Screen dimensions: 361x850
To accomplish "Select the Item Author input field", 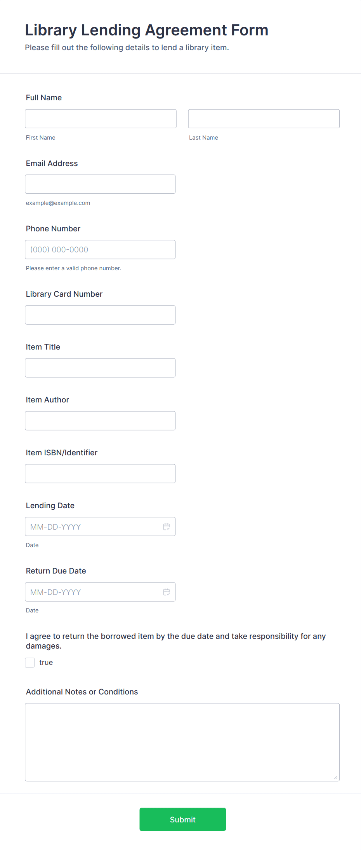I will coord(100,421).
